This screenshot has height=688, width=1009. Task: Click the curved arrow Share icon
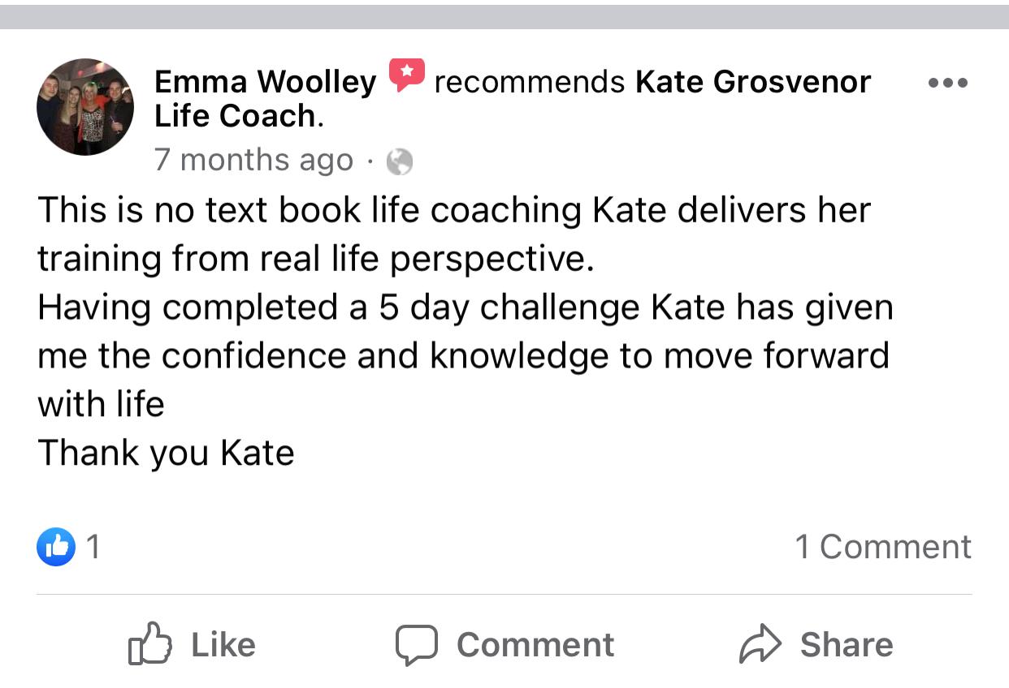[x=760, y=645]
